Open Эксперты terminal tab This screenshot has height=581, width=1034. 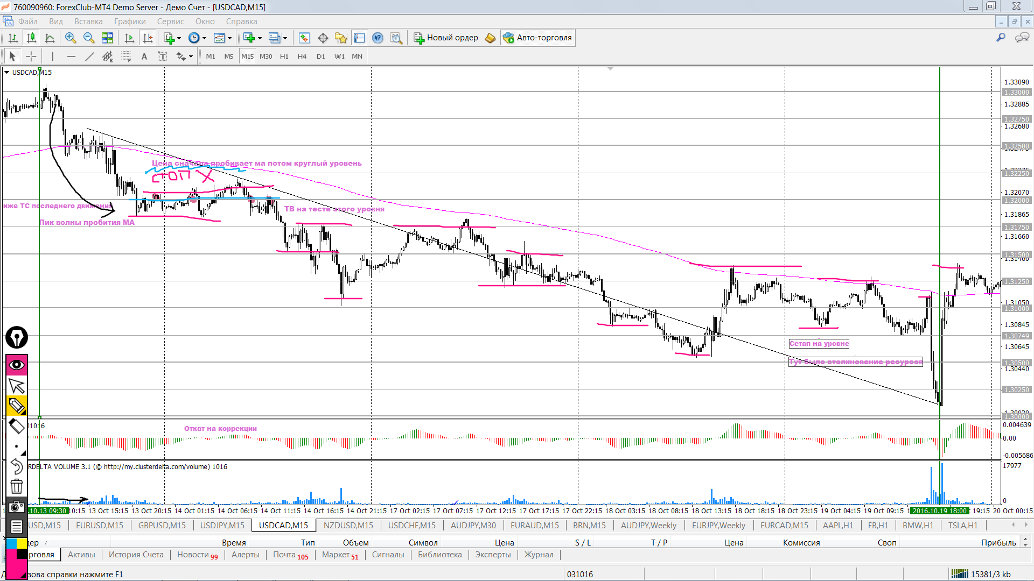click(493, 554)
